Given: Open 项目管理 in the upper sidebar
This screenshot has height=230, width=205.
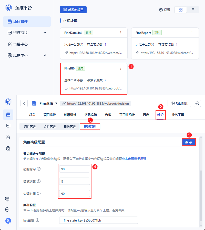Looking at the screenshot, I should coord(27,22).
